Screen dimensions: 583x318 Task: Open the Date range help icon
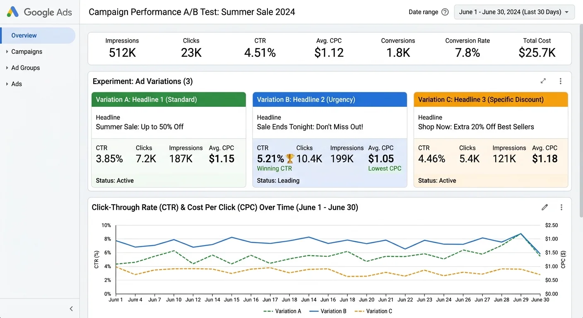click(445, 12)
